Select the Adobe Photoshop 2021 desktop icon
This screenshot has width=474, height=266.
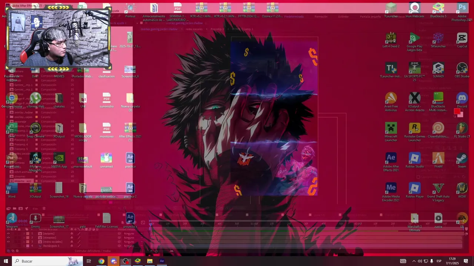[x=462, y=12]
